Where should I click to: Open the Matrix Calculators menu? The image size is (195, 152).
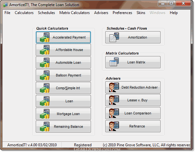pyautogui.click(x=74, y=13)
